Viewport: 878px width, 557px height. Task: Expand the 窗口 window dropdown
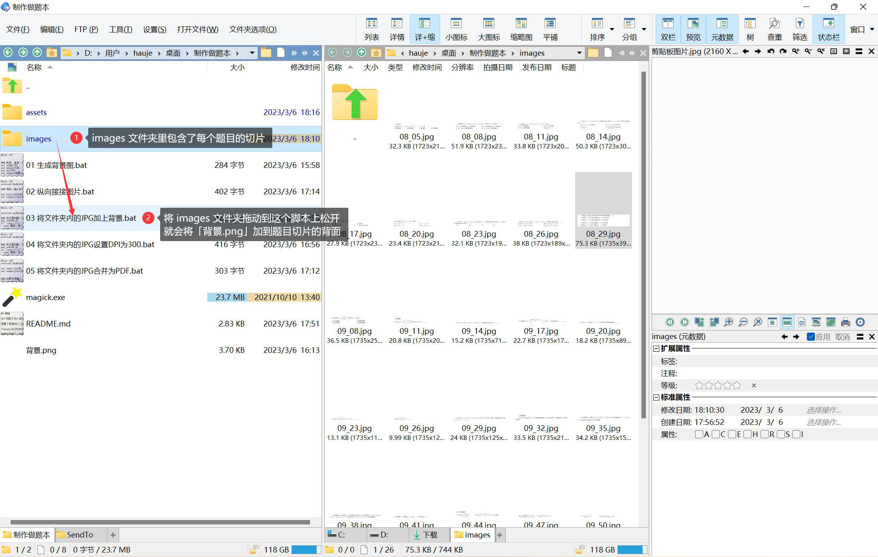(872, 29)
